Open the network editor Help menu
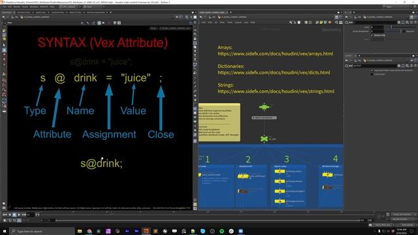Viewport: 418px width, 235px height. (x=253, y=23)
